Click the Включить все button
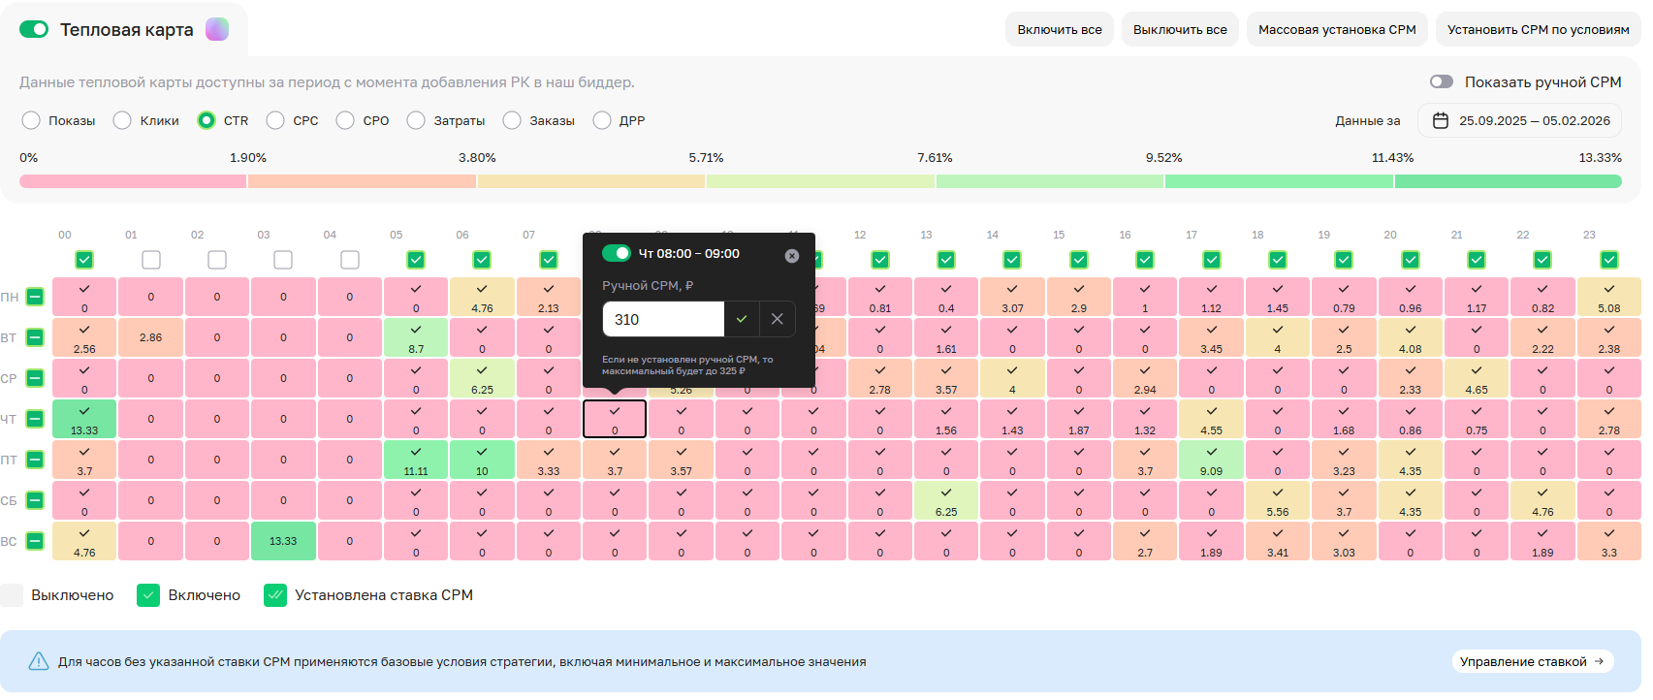This screenshot has width=1653, height=700. pyautogui.click(x=1059, y=30)
